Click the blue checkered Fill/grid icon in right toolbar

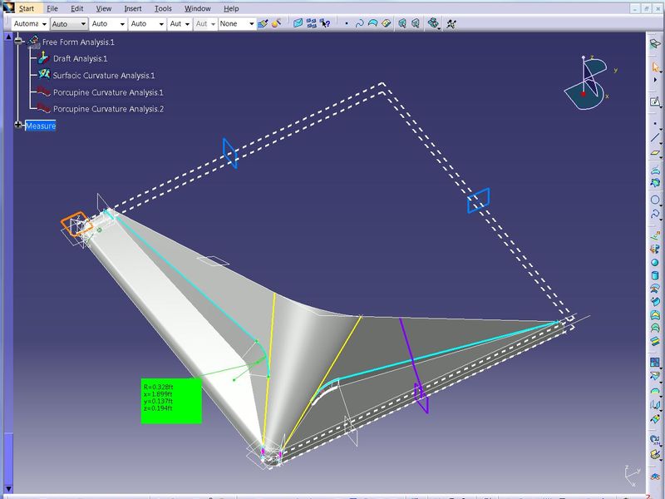[x=655, y=362]
